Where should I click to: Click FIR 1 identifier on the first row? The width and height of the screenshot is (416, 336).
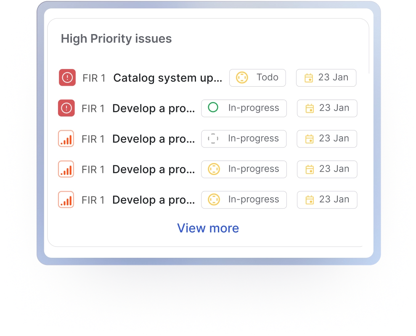coord(94,78)
